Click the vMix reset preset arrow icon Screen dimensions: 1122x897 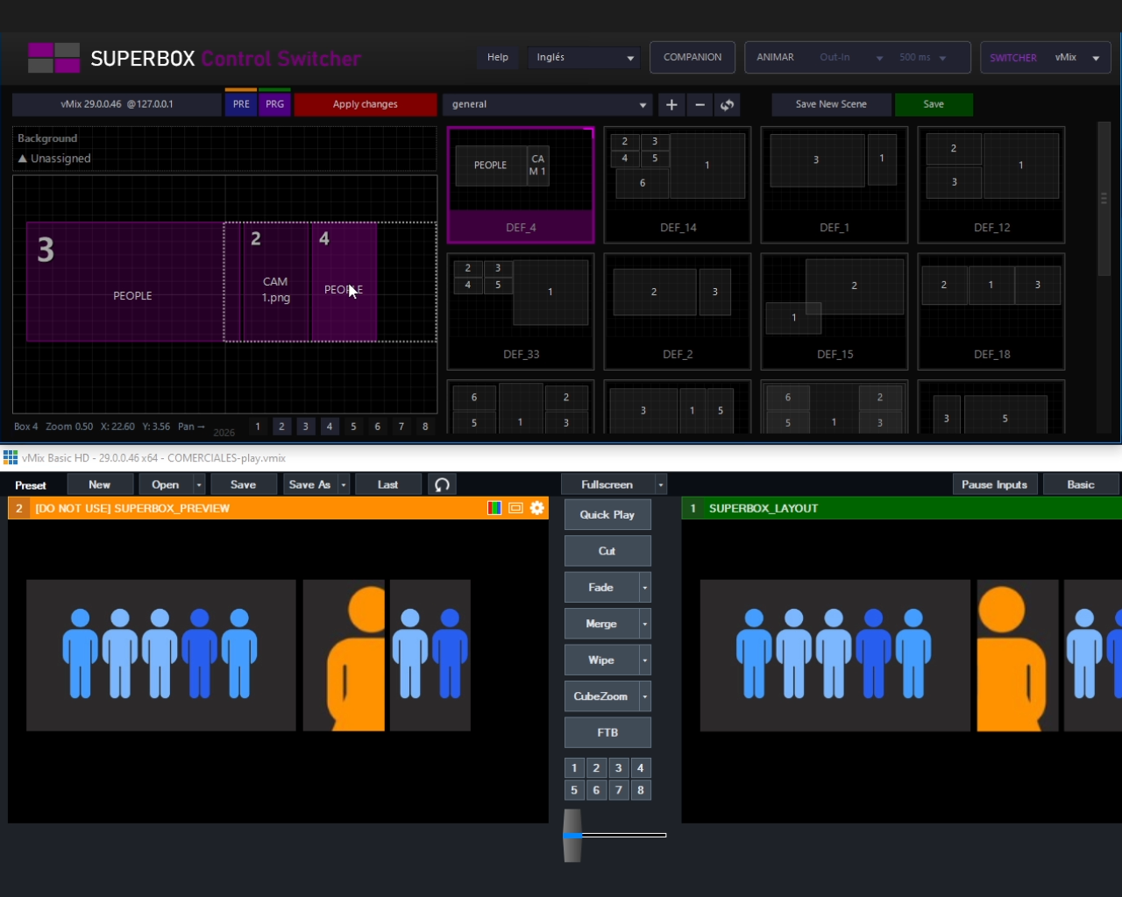(442, 484)
